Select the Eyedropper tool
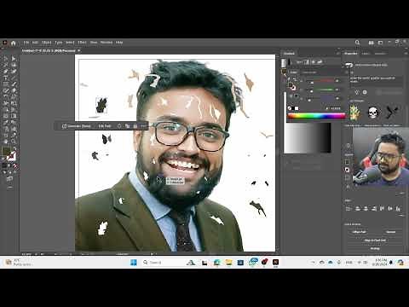The width and height of the screenshot is (409, 307). pyautogui.click(x=5, y=123)
